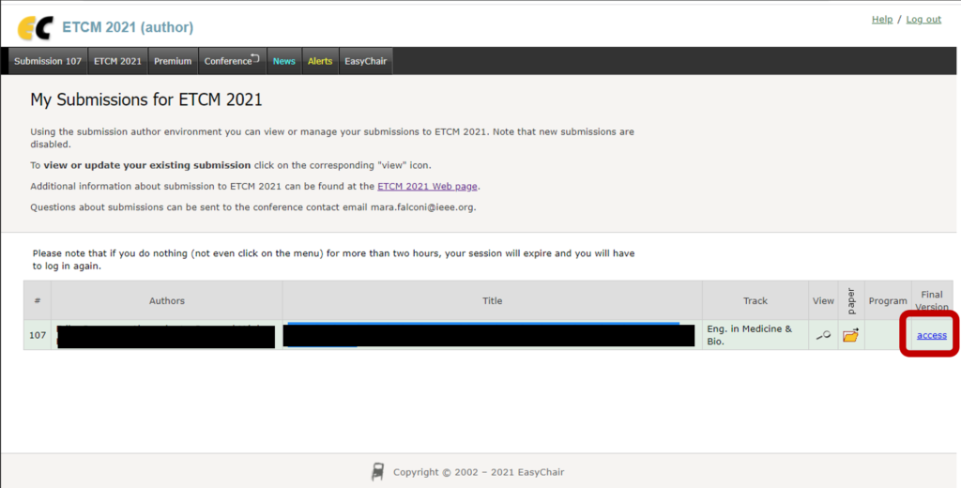Click the access link under Final Version
This screenshot has height=488, width=961.
[x=932, y=335]
